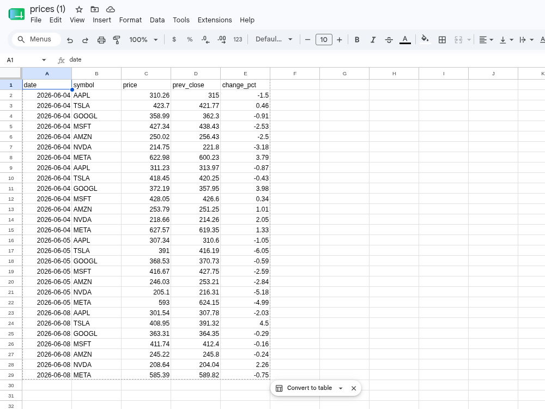Open the File menu
This screenshot has width=545, height=409.
(x=36, y=20)
